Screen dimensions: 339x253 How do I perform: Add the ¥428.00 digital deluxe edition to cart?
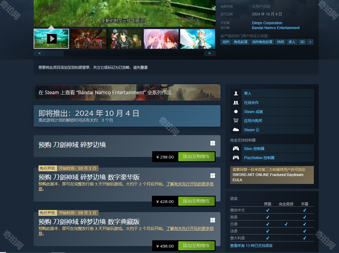(196, 201)
